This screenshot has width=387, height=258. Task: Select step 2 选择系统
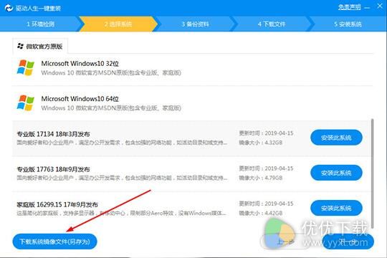click(x=118, y=24)
